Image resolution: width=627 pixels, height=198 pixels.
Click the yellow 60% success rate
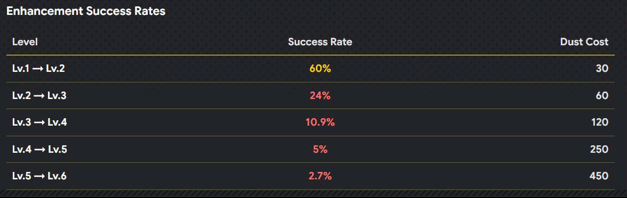(320, 69)
